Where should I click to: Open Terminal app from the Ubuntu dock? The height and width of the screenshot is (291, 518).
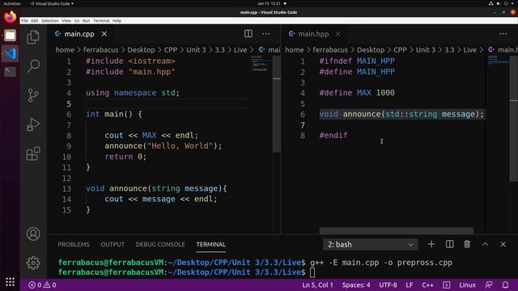point(10,72)
